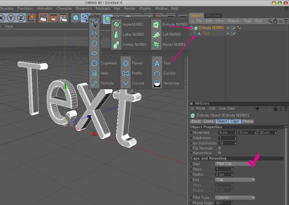This screenshot has width=289, height=205.
Task: Open the Coord. attributes tab
Action: click(x=209, y=121)
